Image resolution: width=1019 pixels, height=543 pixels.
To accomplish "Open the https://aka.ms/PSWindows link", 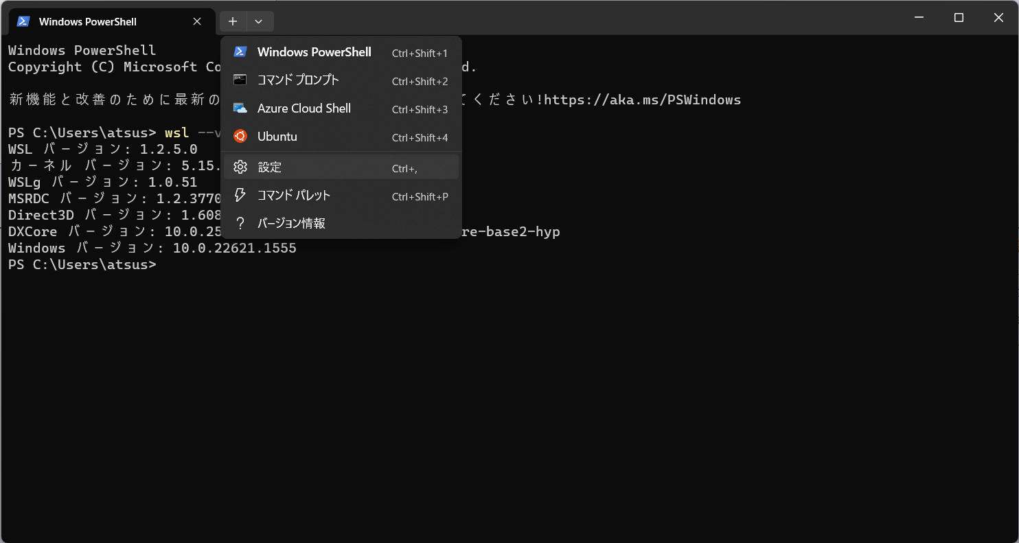I will coord(643,100).
